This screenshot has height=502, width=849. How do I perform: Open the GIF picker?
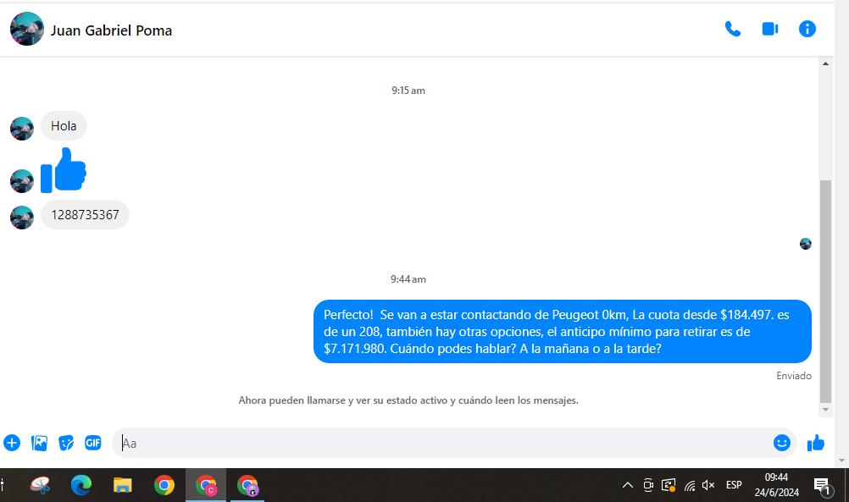tap(93, 443)
